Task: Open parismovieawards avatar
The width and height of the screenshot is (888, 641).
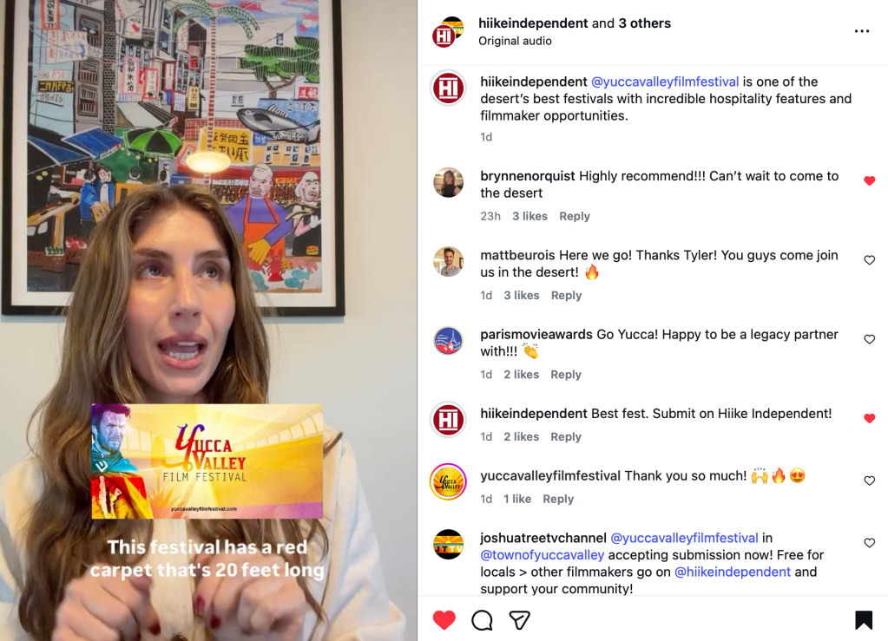Action: coord(448,341)
